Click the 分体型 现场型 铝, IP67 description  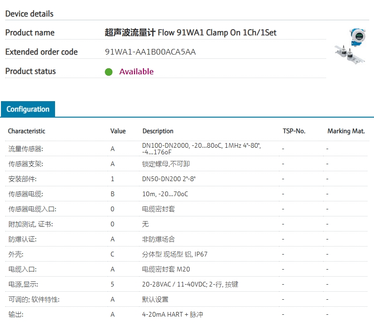(x=175, y=254)
